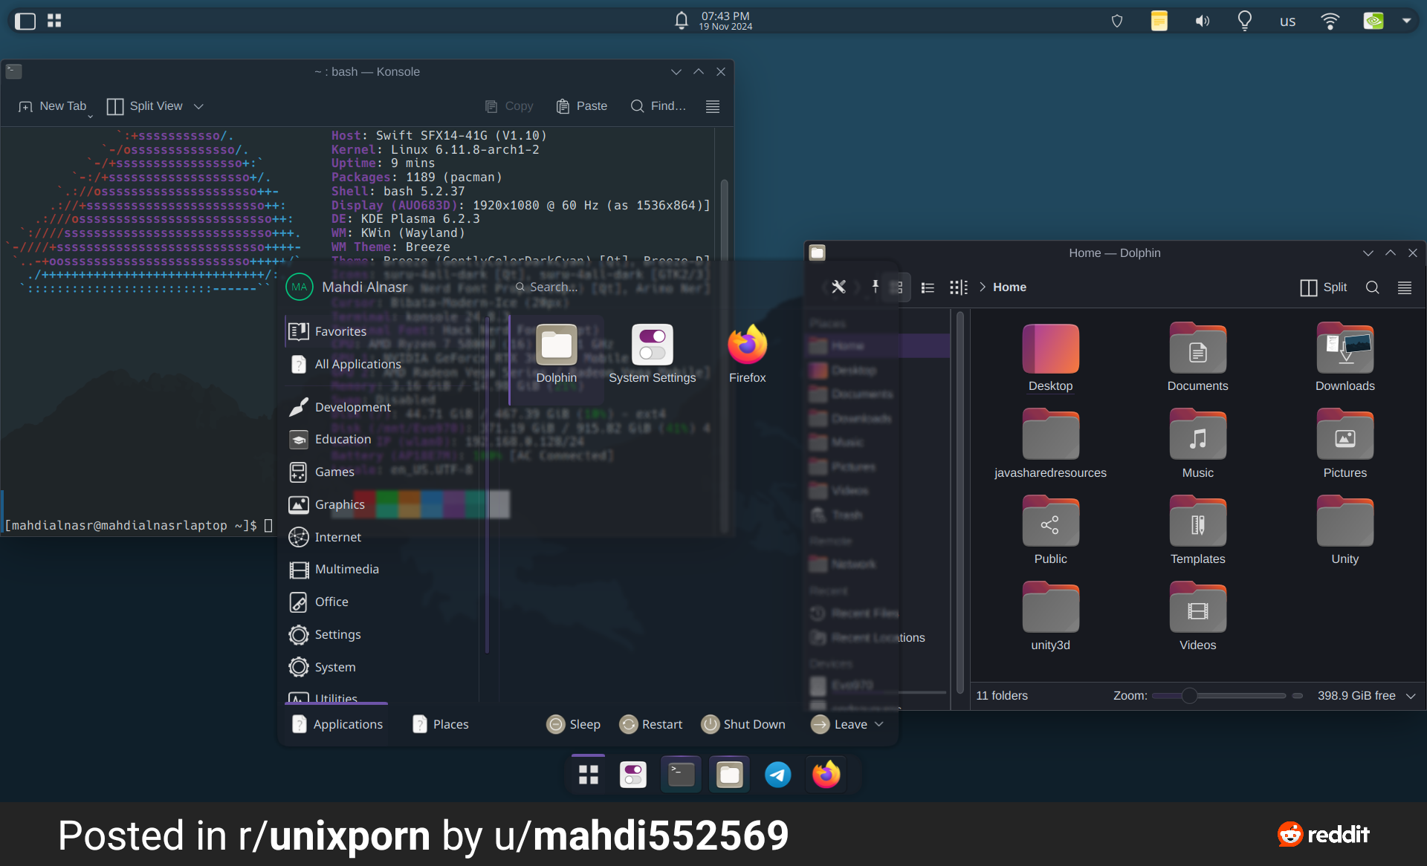1427x866 pixels.
Task: Click the Shut Down button
Action: [743, 724]
